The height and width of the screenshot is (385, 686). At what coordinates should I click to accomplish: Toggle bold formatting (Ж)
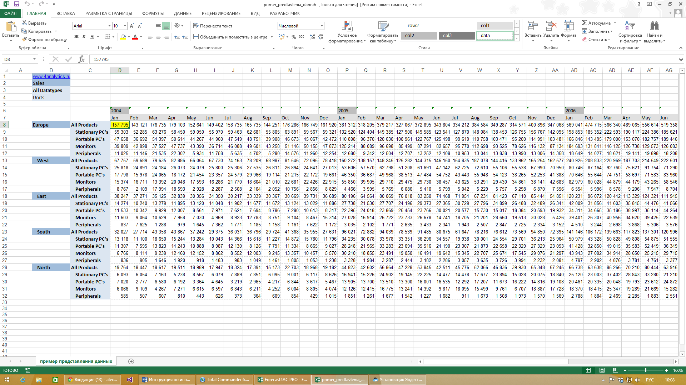coord(76,37)
